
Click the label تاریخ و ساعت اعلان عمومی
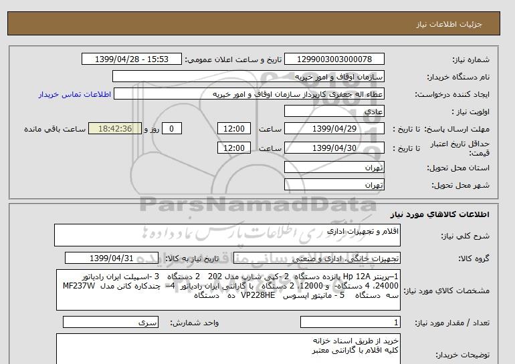tap(233, 59)
